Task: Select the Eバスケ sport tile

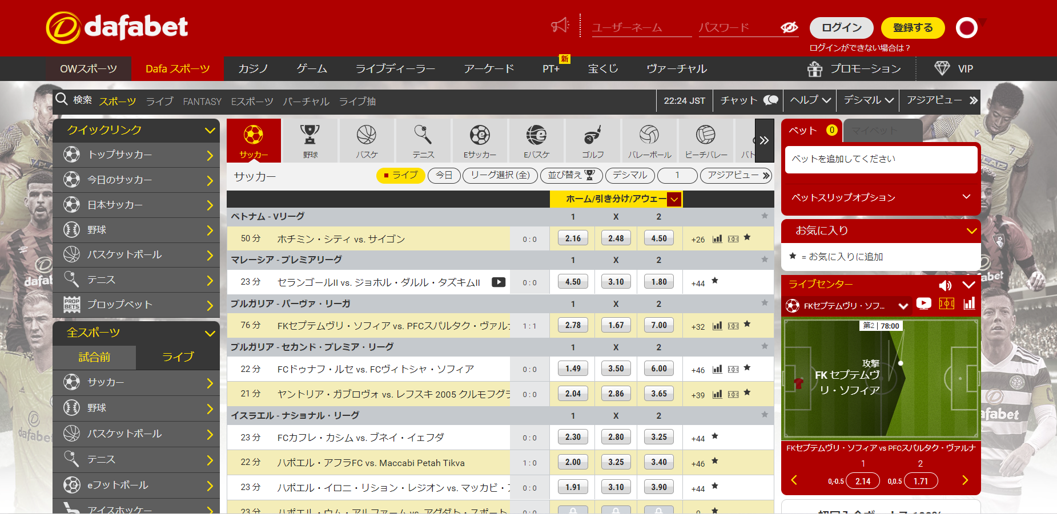Action: pos(536,140)
